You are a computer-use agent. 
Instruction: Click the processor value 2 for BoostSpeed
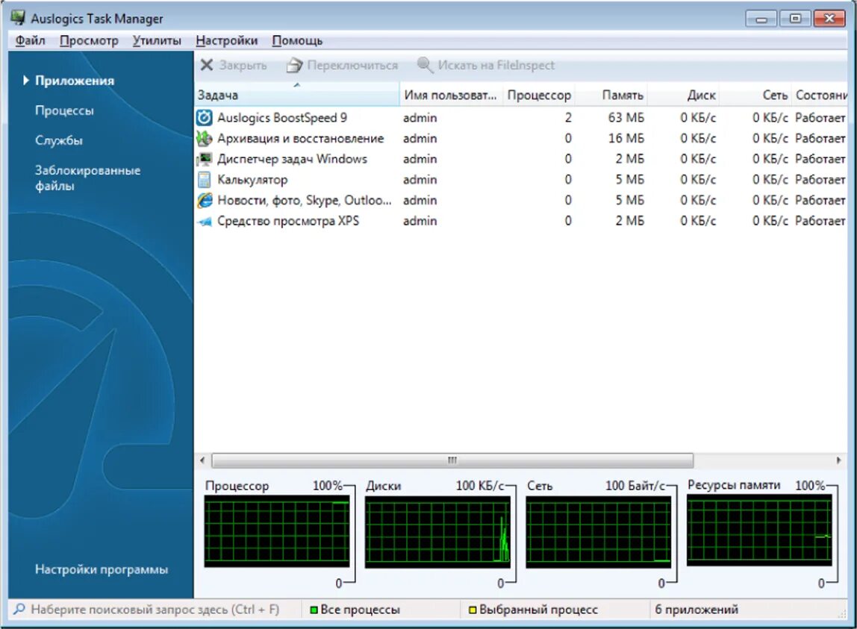coord(568,117)
